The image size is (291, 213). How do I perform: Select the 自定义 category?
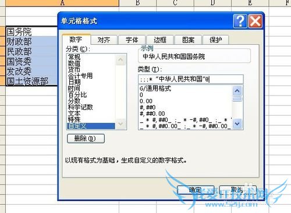pos(91,126)
